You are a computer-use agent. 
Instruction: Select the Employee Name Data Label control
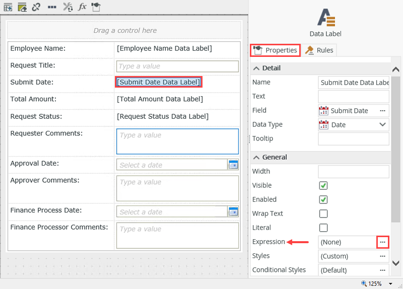165,48
